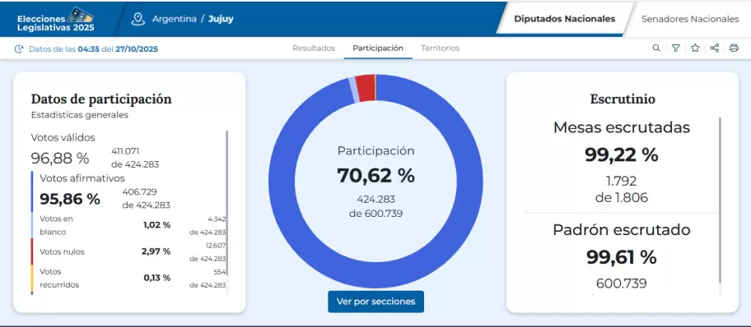Image resolution: width=751 pixels, height=327 pixels.
Task: Open the search magnifier icon
Action: [656, 48]
